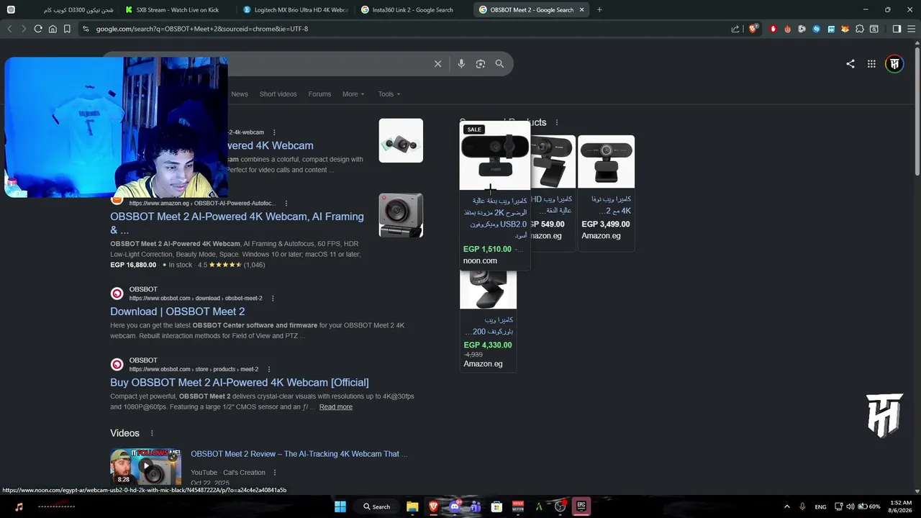Open the 4k-webcam result's three-dot options menu
Screen dimensions: 921x518
tap(273, 132)
